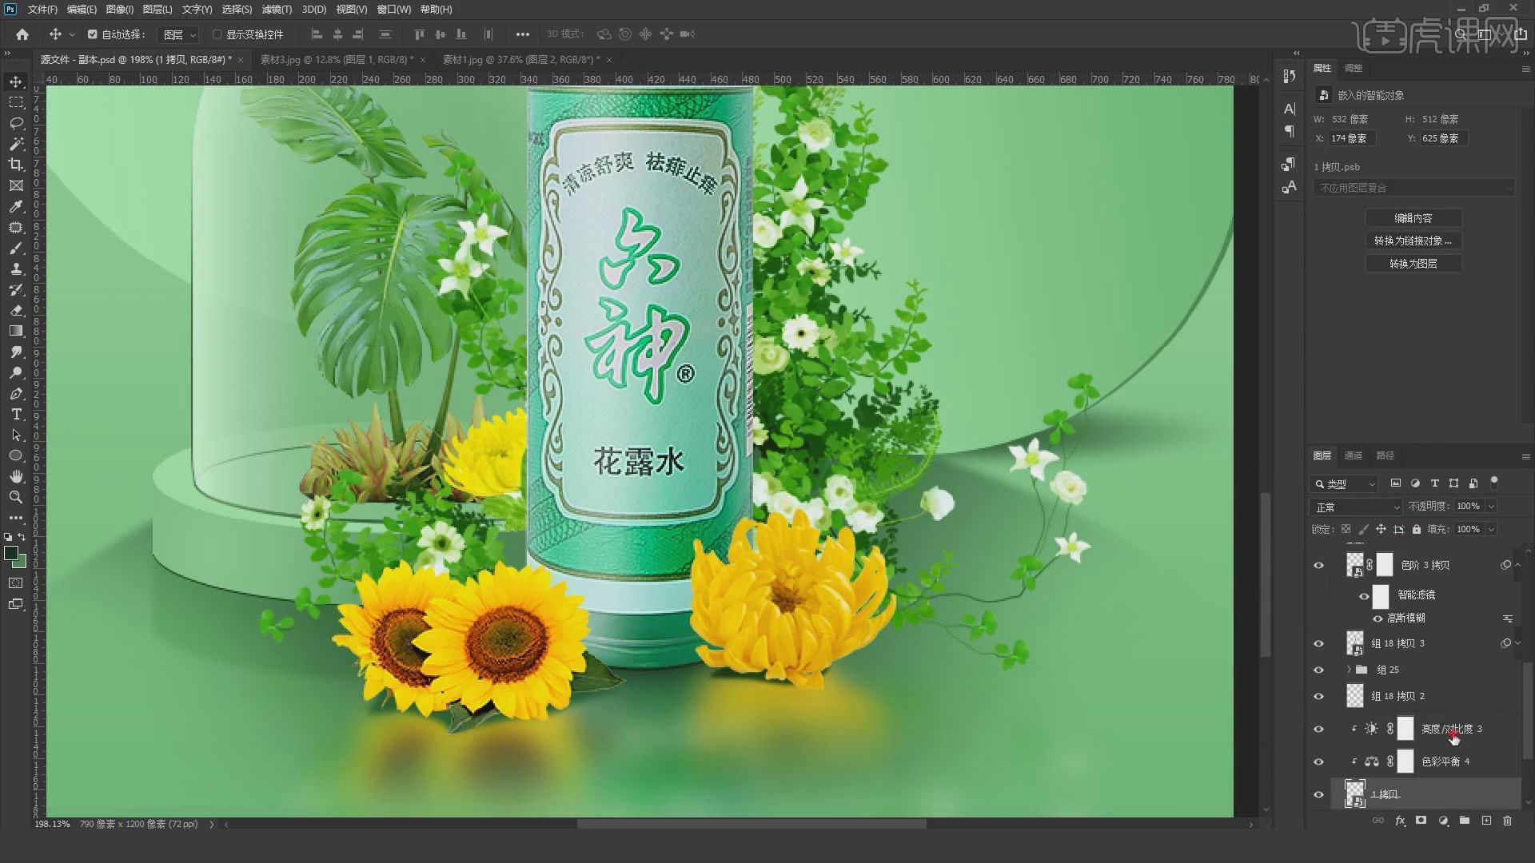Click the 转换为图层 button
The height and width of the screenshot is (863, 1535).
(1415, 263)
